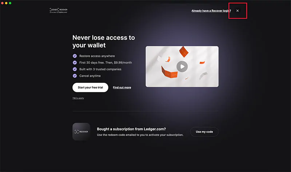This screenshot has width=291, height=172.
Task: Click the Use my code button
Action: pyautogui.click(x=204, y=132)
